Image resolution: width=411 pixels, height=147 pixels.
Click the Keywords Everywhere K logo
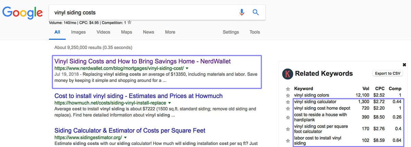click(x=287, y=74)
